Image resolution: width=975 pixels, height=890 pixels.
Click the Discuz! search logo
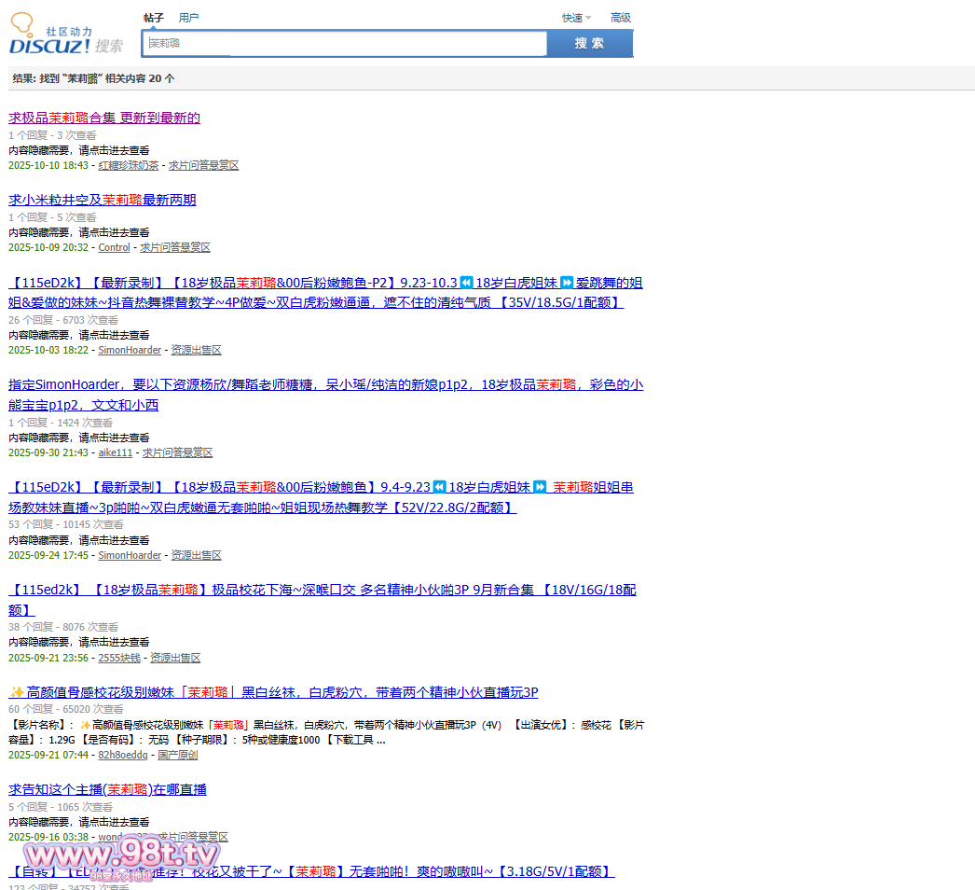point(65,37)
